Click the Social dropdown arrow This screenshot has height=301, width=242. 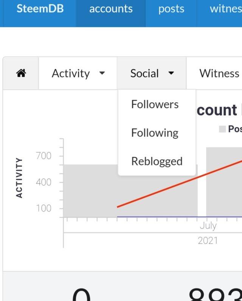point(171,73)
